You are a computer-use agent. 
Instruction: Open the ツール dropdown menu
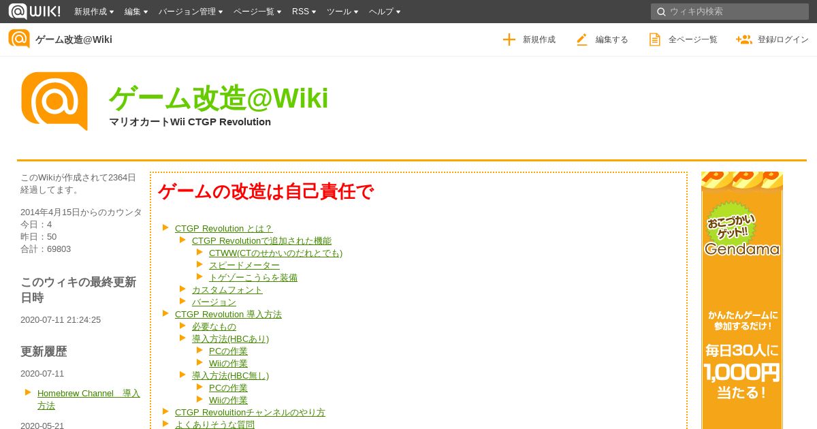click(342, 12)
